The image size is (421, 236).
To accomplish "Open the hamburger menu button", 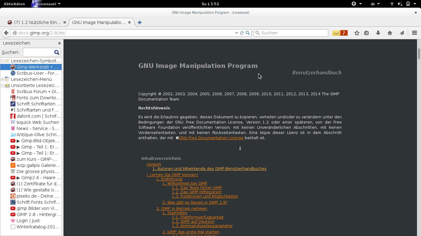I will (x=415, y=33).
